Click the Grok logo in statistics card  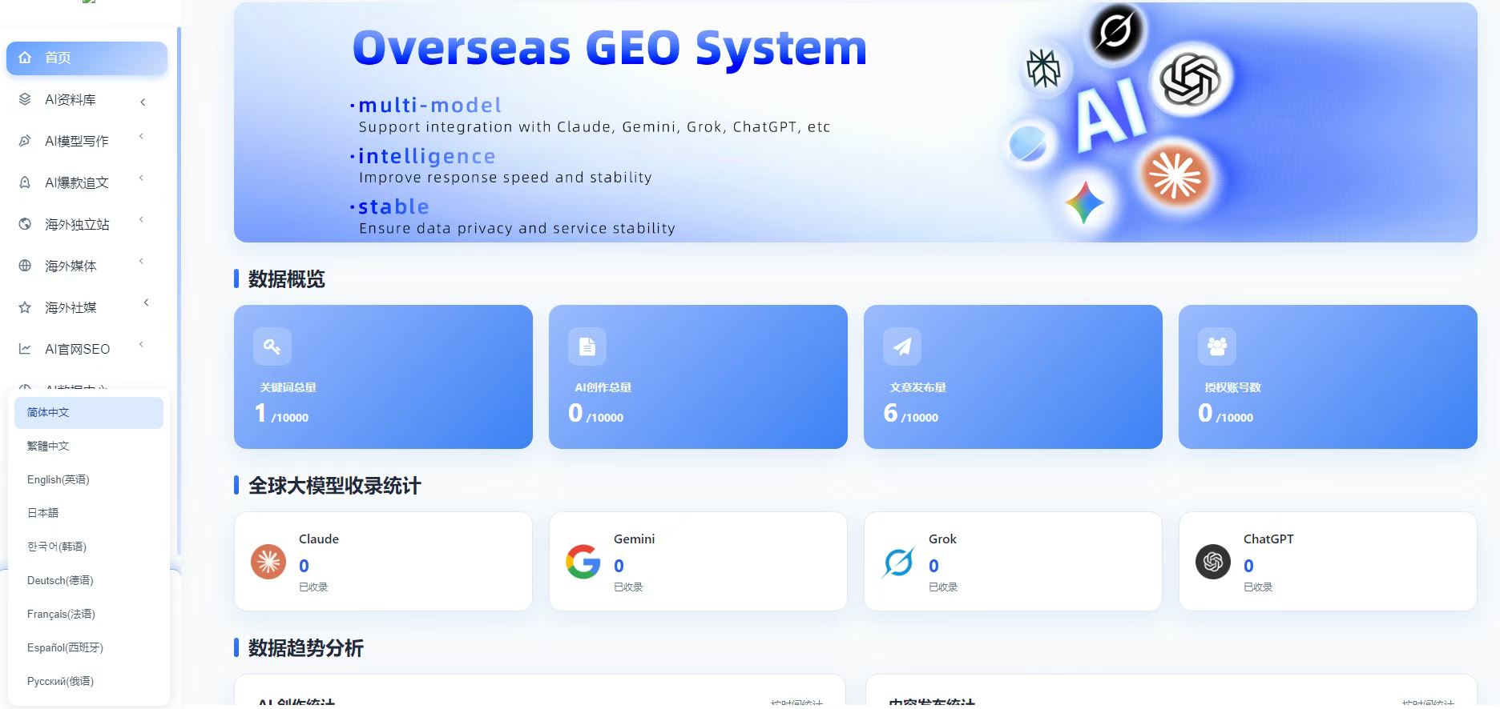(898, 562)
